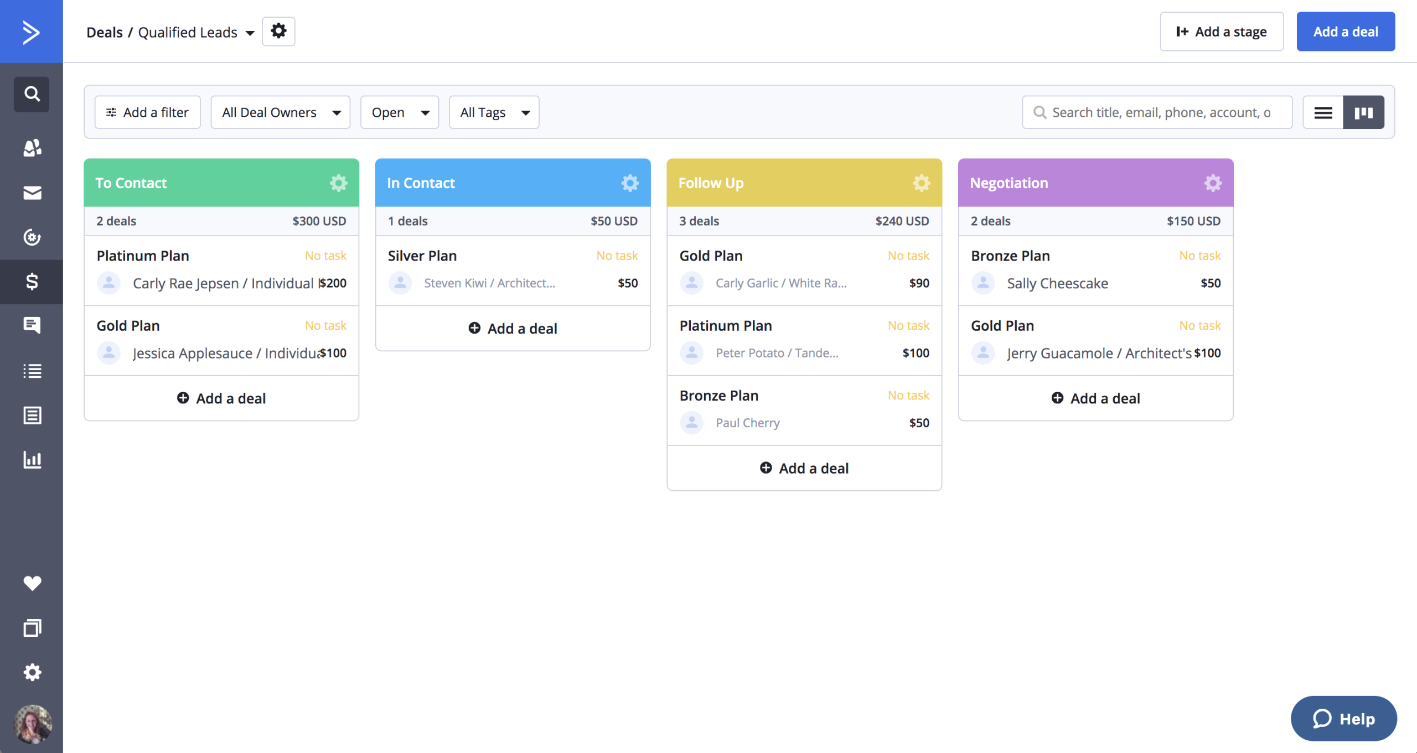Select the Deals dollar icon
This screenshot has height=753, width=1417.
point(32,282)
